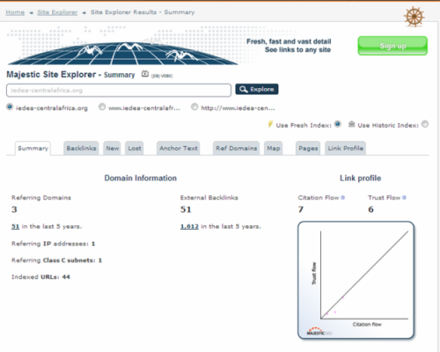This screenshot has height=352, width=440.
Task: Click the 'Indexed URLs: 44' text
Action: (x=40, y=277)
